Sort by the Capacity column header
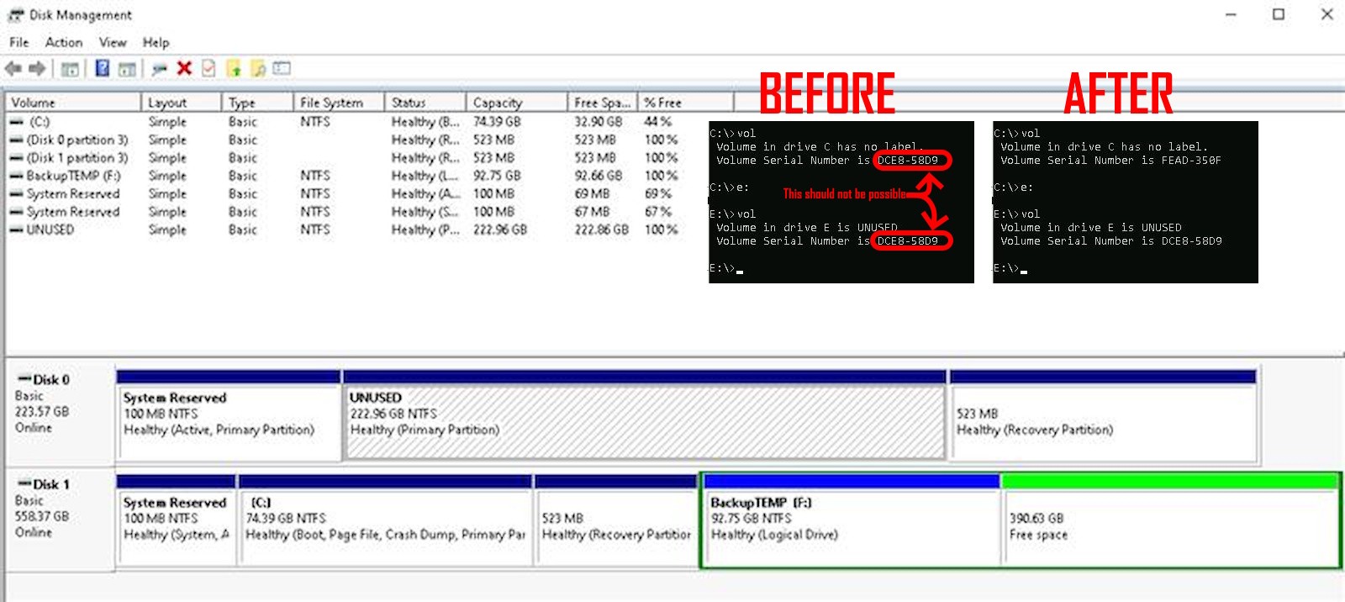Viewport: 1345px width, 602px height. pyautogui.click(x=498, y=103)
